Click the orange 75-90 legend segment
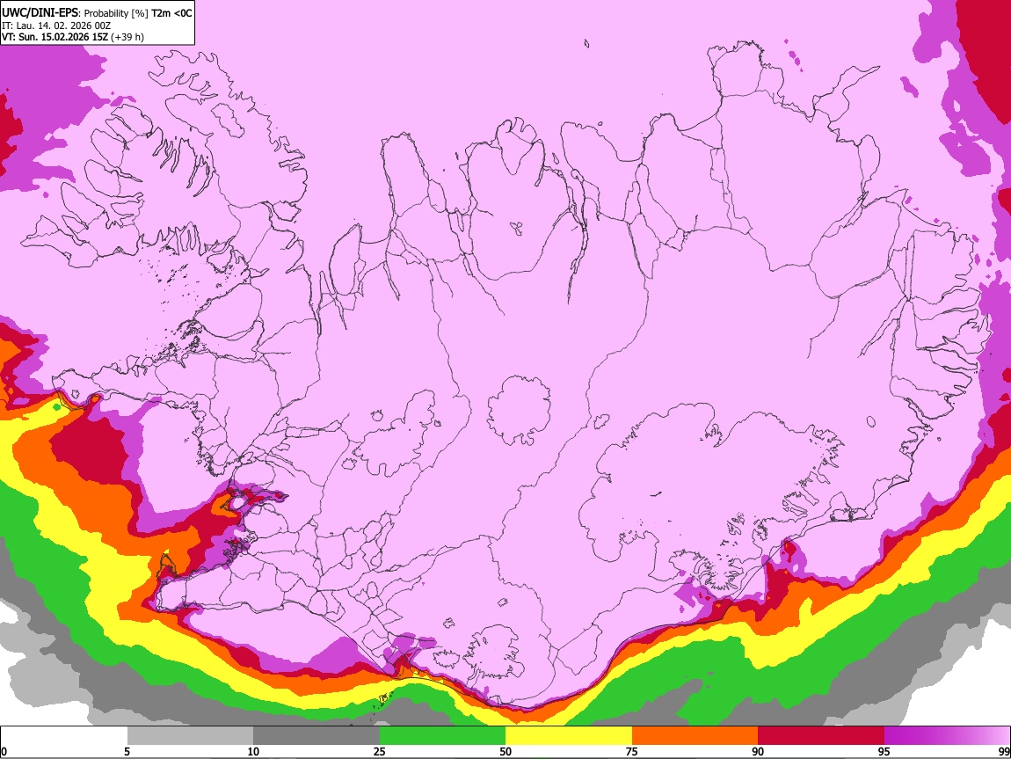 tap(695, 736)
